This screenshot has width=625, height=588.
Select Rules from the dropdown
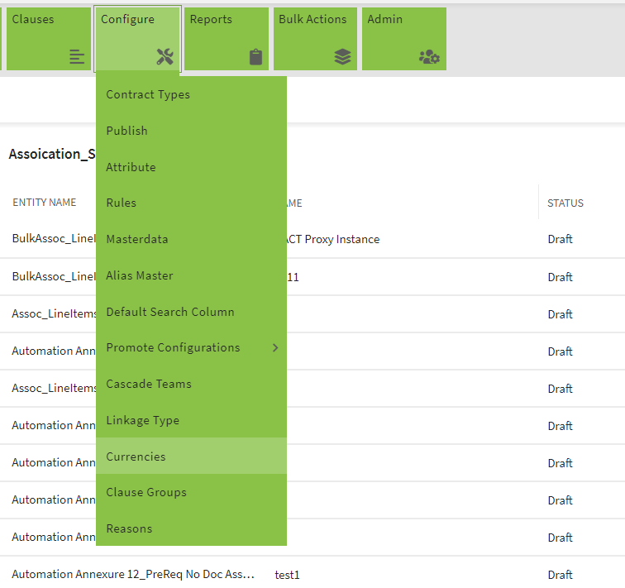pyautogui.click(x=121, y=203)
